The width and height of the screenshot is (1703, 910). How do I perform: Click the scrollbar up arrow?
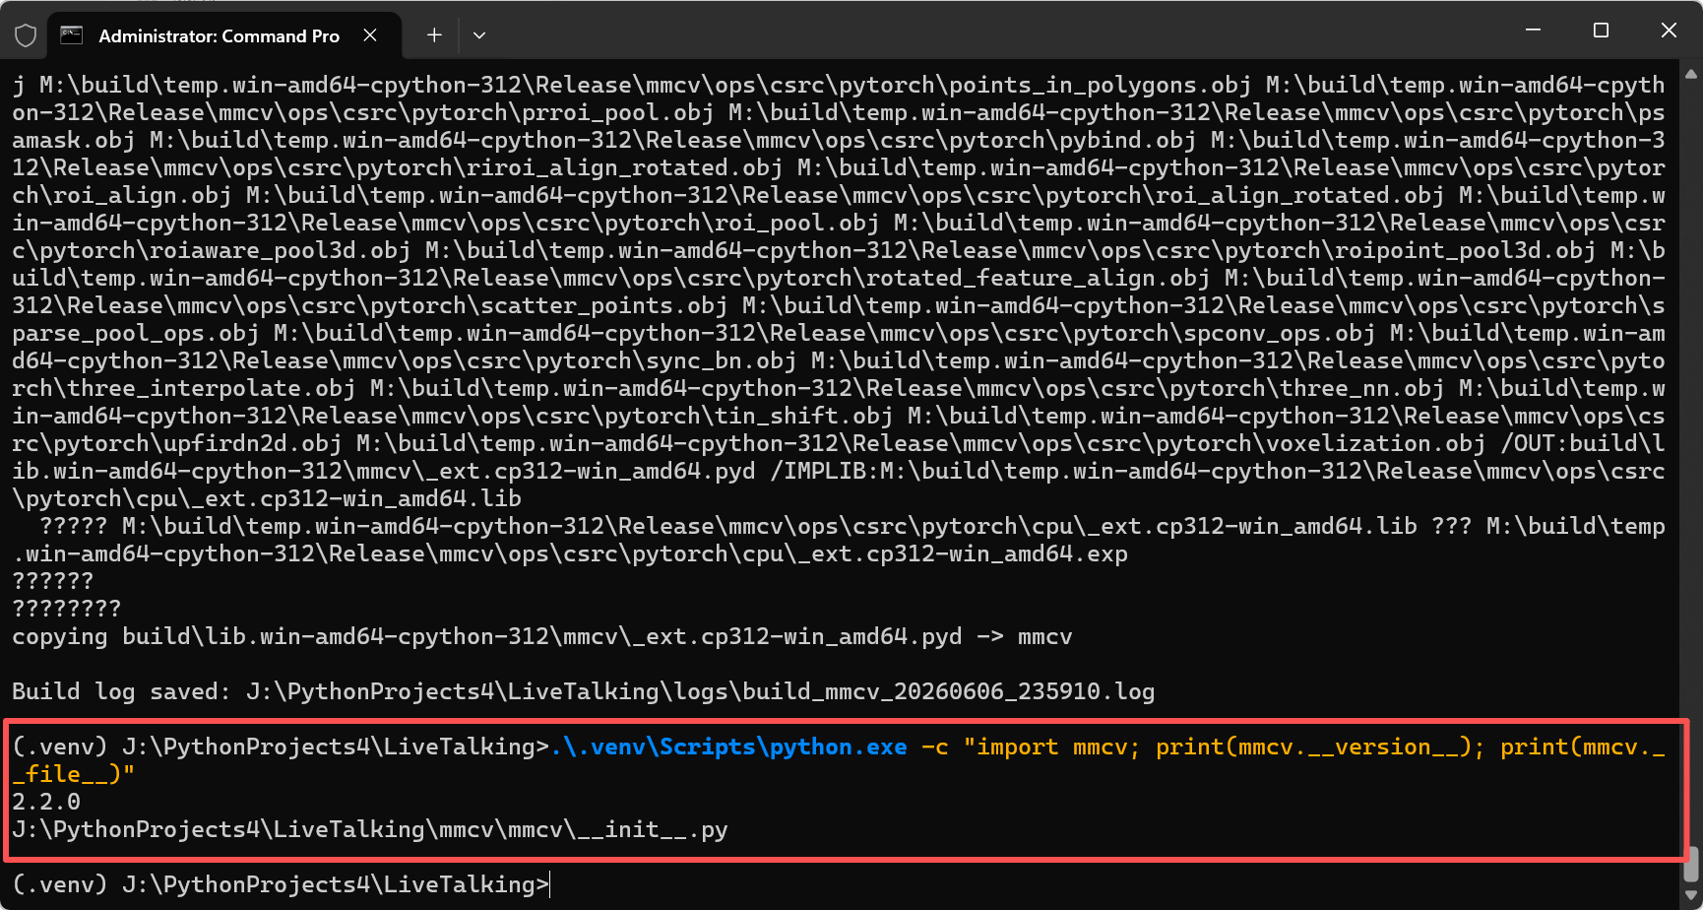point(1691,74)
